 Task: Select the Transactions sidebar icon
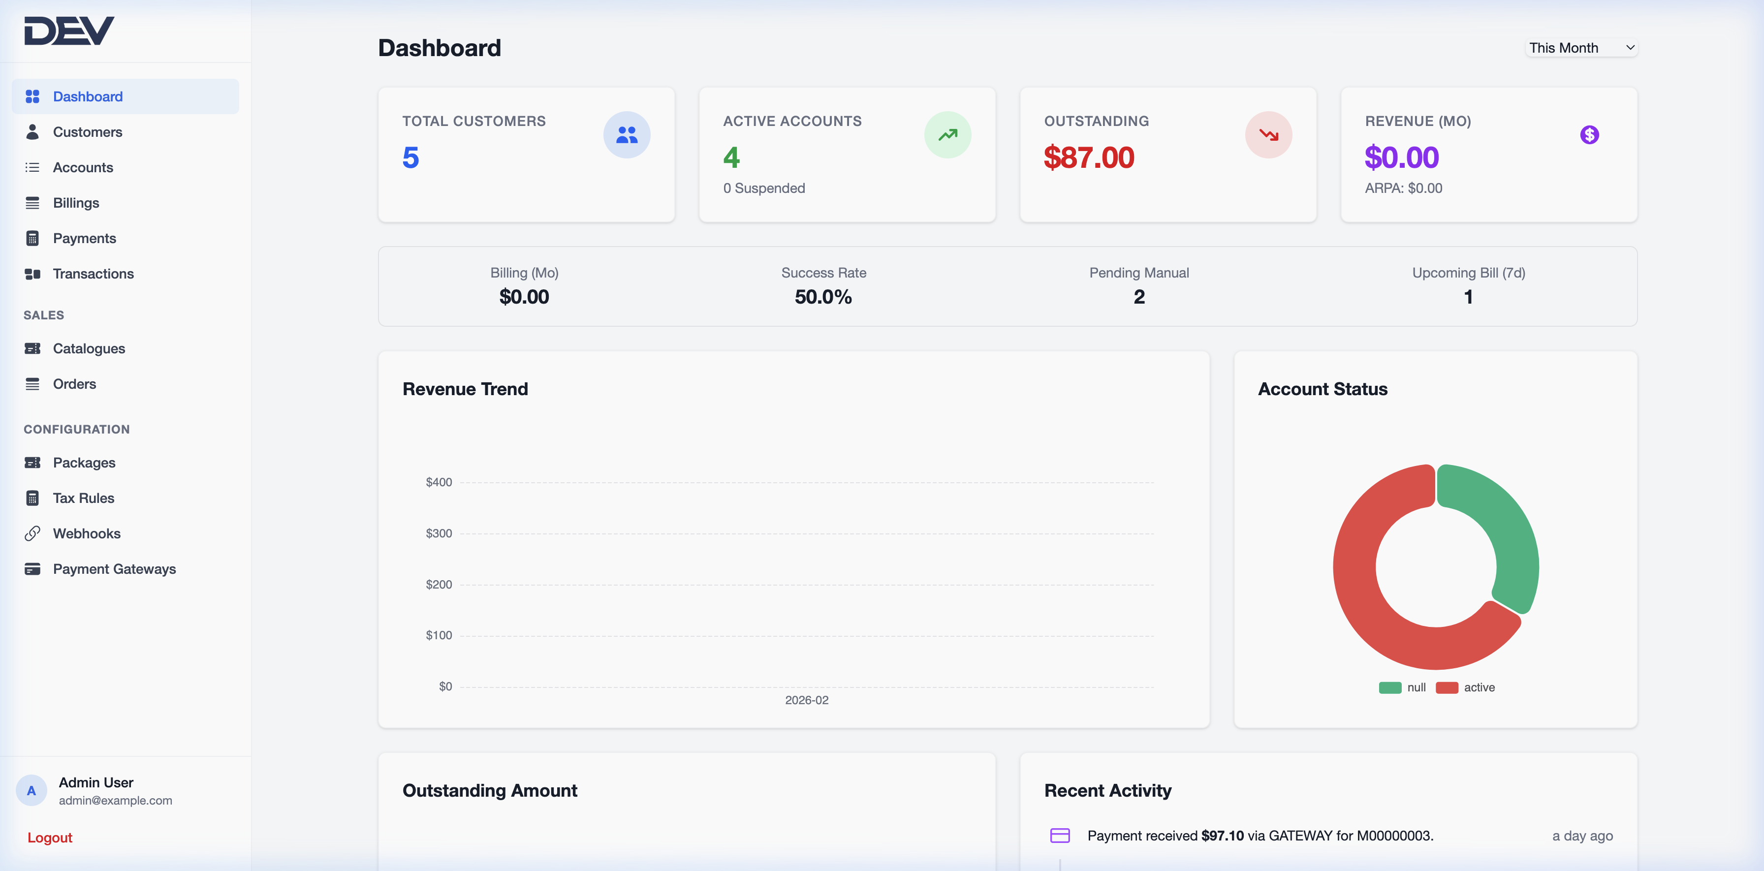[x=32, y=273]
